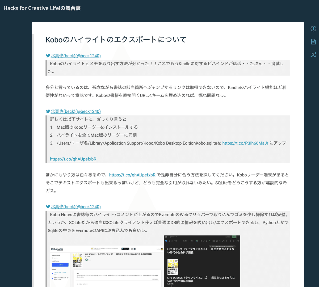Open the document page icon in sidebar

pos(313,41)
